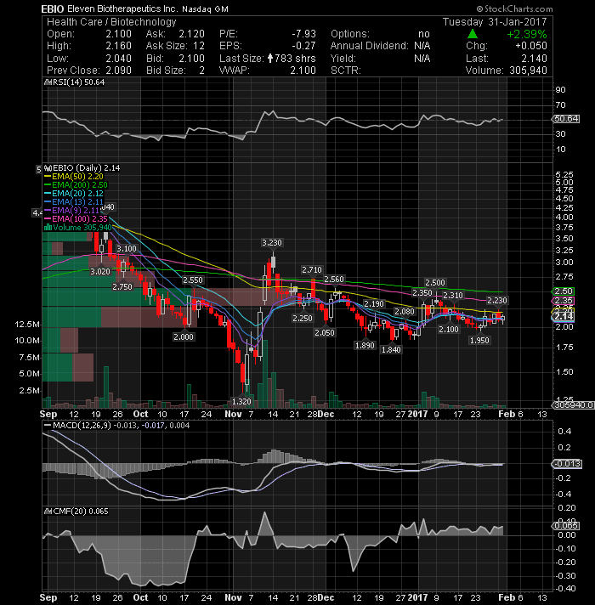The width and height of the screenshot is (595, 605).
Task: Click the Nasdaq GM exchange label
Action: tap(206, 8)
